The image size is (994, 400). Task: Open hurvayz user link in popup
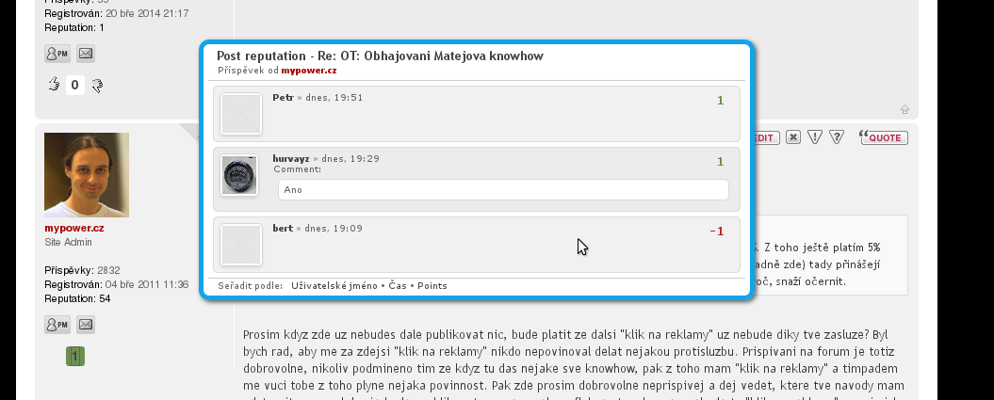291,159
